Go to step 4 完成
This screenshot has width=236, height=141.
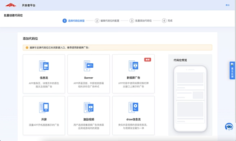(167, 21)
